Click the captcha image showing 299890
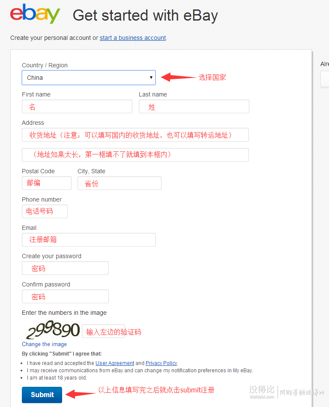 click(x=53, y=330)
